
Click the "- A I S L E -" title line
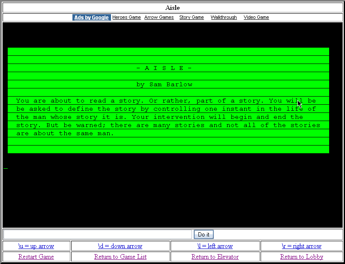pos(164,68)
